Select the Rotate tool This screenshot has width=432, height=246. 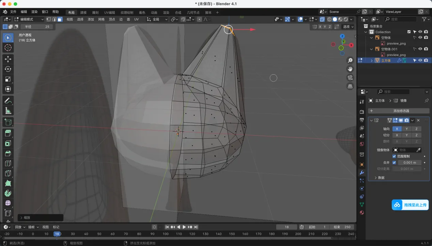[8, 69]
